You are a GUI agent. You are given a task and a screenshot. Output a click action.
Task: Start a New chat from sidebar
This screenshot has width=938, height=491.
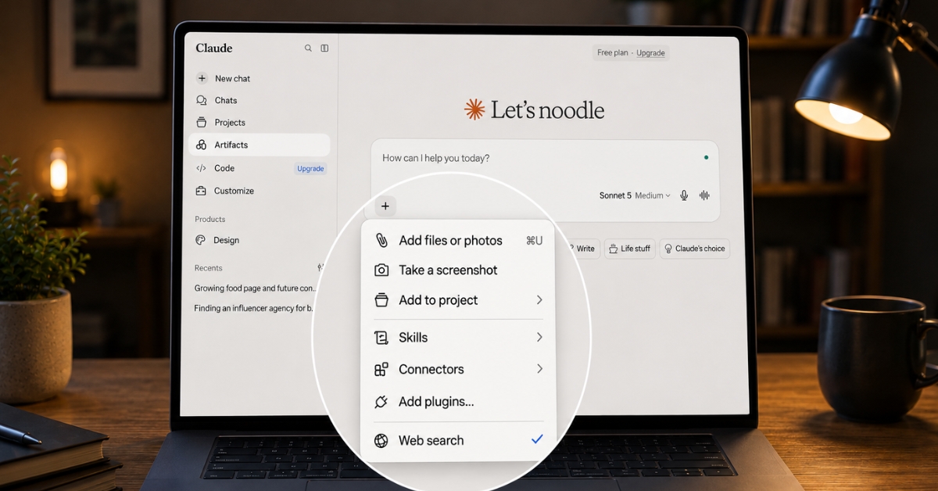[224, 78]
